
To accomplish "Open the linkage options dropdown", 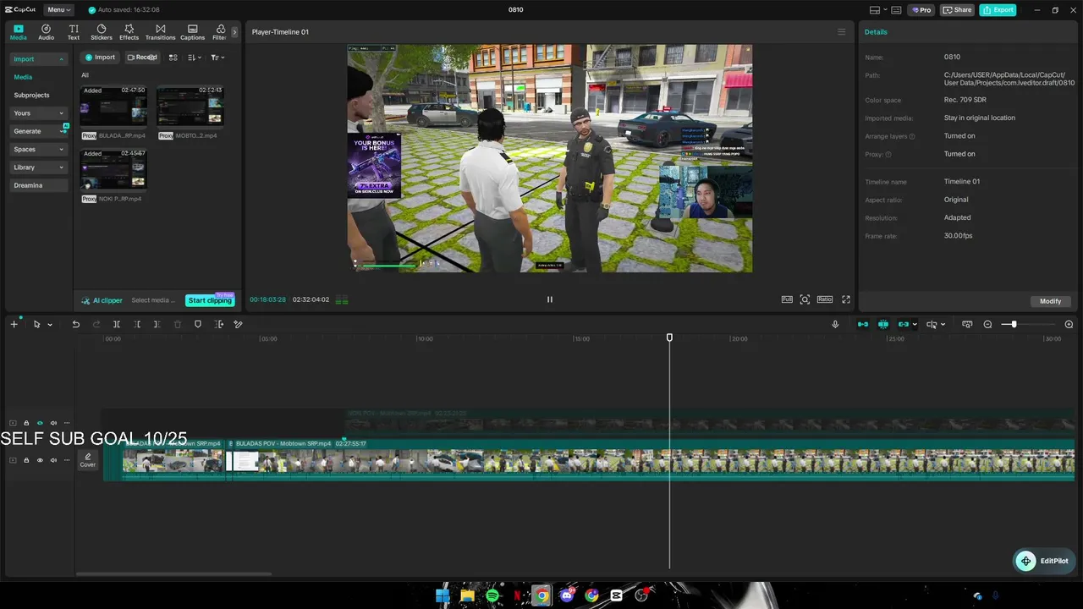I will point(915,325).
